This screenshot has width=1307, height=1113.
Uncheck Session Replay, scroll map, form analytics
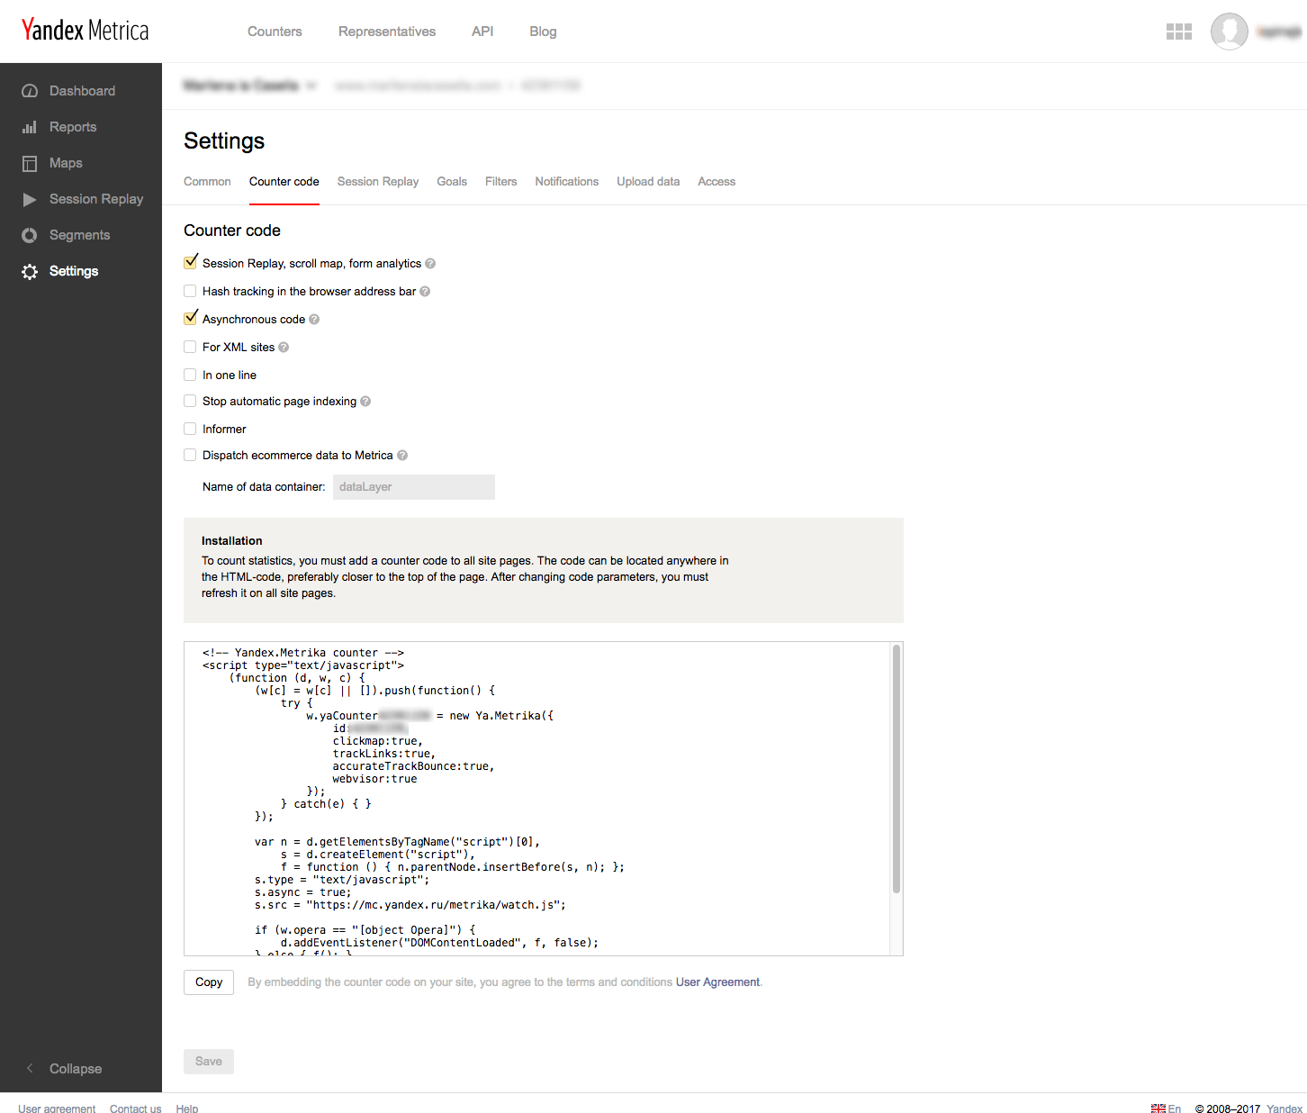point(190,263)
